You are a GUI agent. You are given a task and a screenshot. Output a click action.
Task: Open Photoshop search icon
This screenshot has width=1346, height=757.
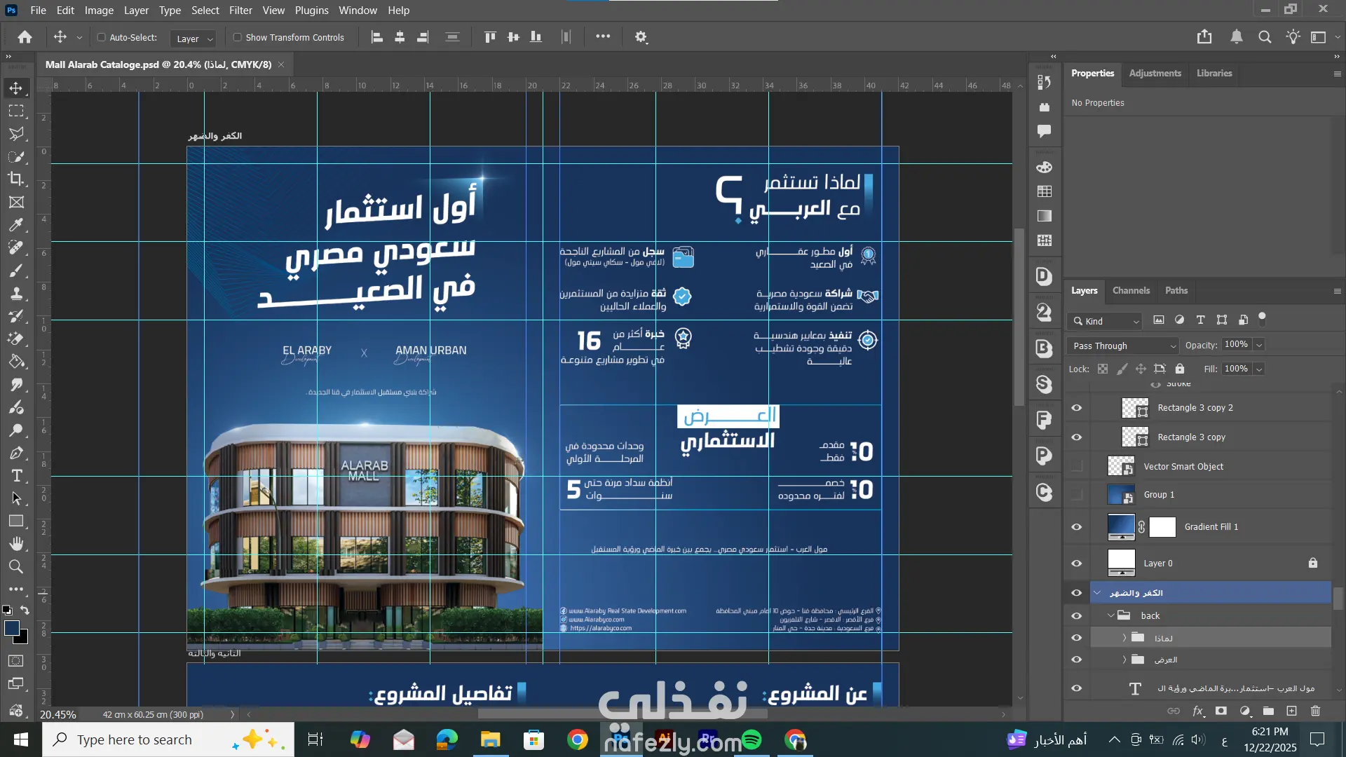(x=1265, y=37)
